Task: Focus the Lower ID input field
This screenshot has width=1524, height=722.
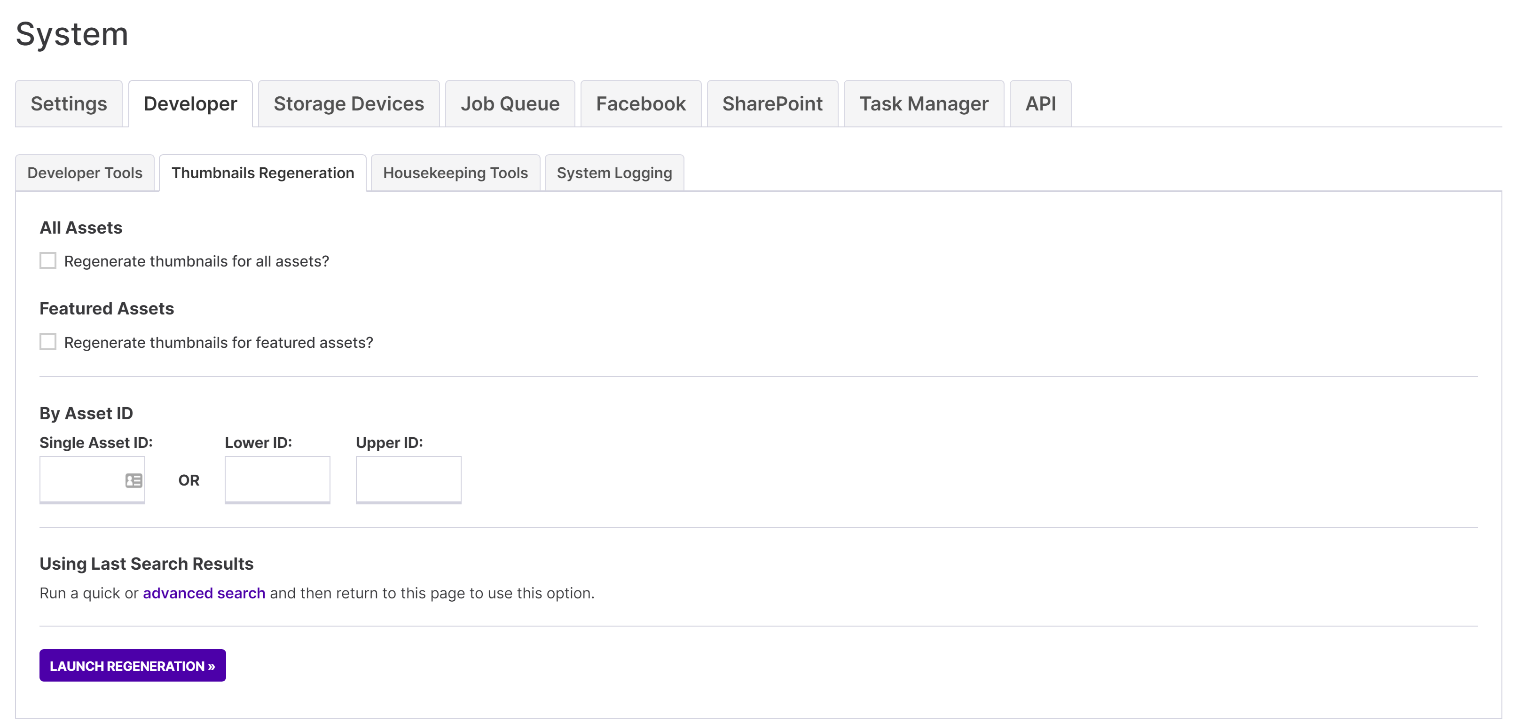Action: tap(277, 480)
